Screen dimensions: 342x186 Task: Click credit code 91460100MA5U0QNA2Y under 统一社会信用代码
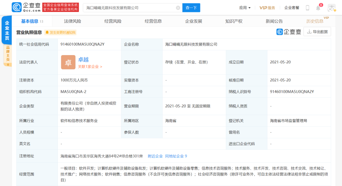[82, 45]
